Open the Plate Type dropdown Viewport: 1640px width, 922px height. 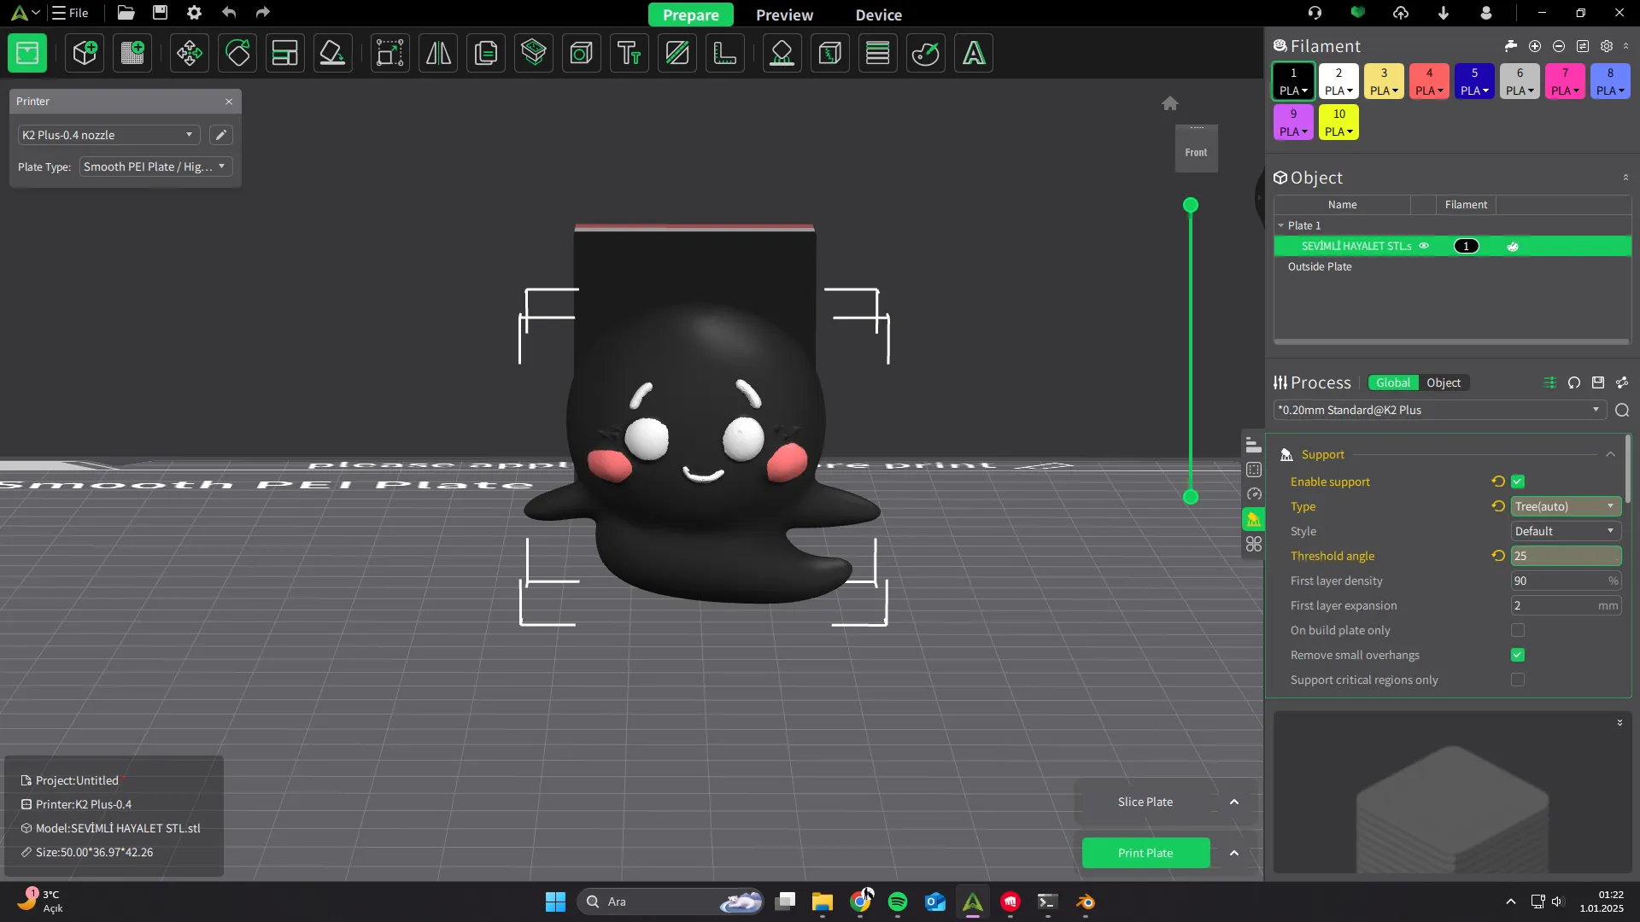click(x=155, y=166)
